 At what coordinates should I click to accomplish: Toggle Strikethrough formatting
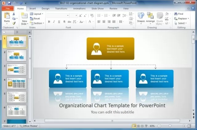(69, 22)
